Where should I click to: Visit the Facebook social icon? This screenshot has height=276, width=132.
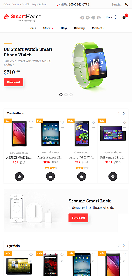point(82,17)
